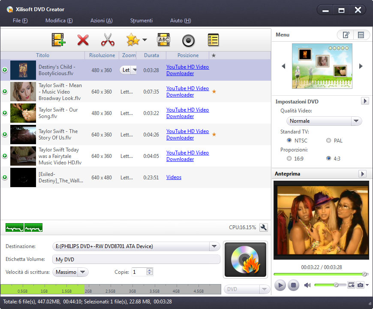Choose 16:9 aspect ratio
The height and width of the screenshot is (309, 373).
pos(289,158)
